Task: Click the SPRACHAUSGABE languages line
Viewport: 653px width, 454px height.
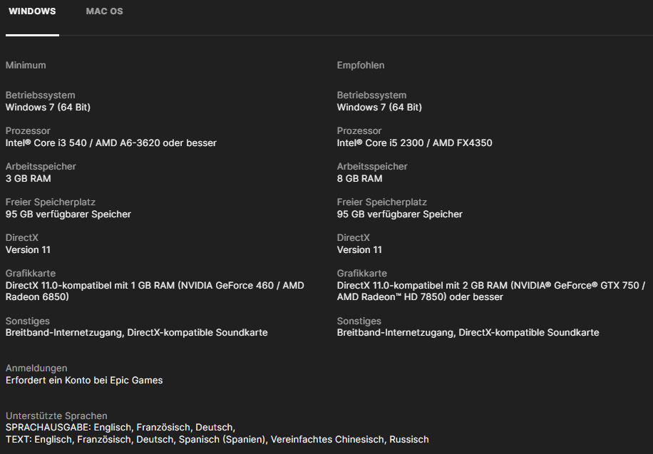Action: pyautogui.click(x=120, y=427)
